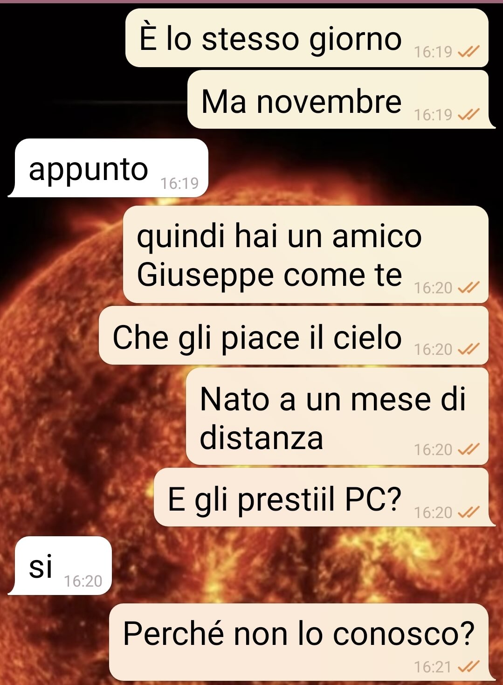
Task: Tap the 'Che gli piace il cielo' message
Action: coord(294,336)
